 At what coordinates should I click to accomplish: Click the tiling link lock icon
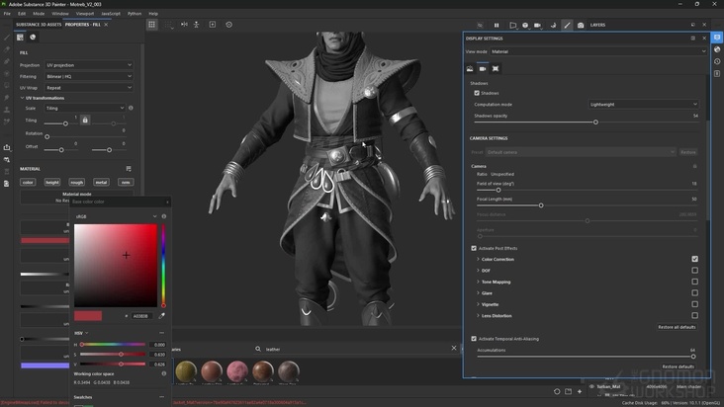click(85, 120)
